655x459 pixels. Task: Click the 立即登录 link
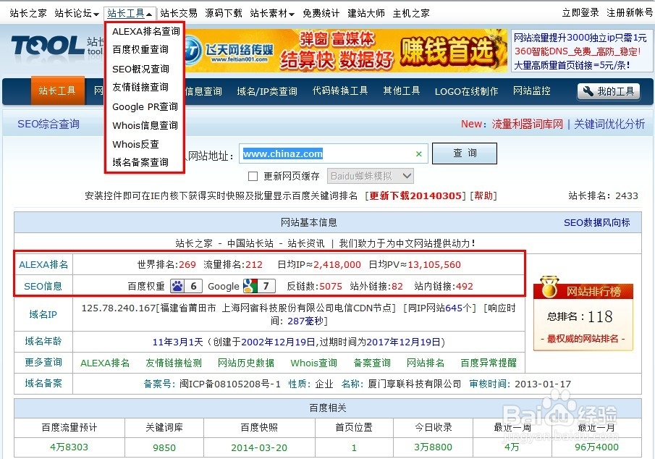click(x=580, y=13)
